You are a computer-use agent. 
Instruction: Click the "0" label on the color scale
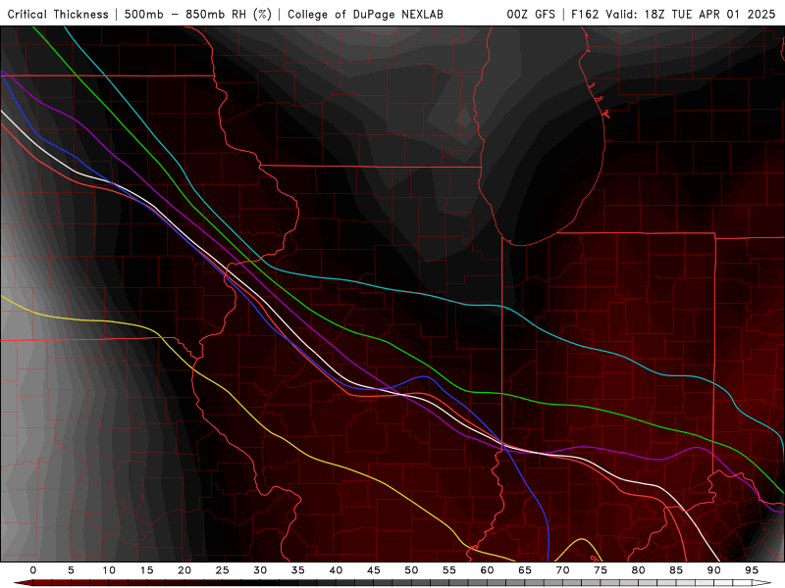(33, 570)
